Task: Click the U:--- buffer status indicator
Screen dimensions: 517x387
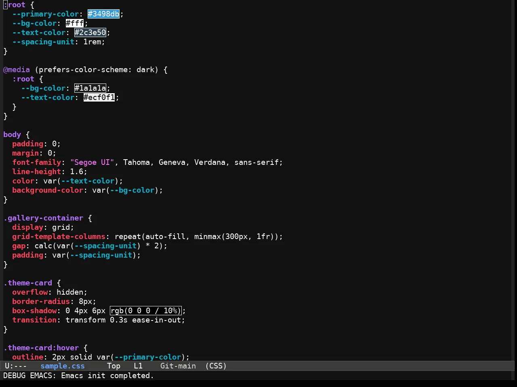Action: [16, 366]
